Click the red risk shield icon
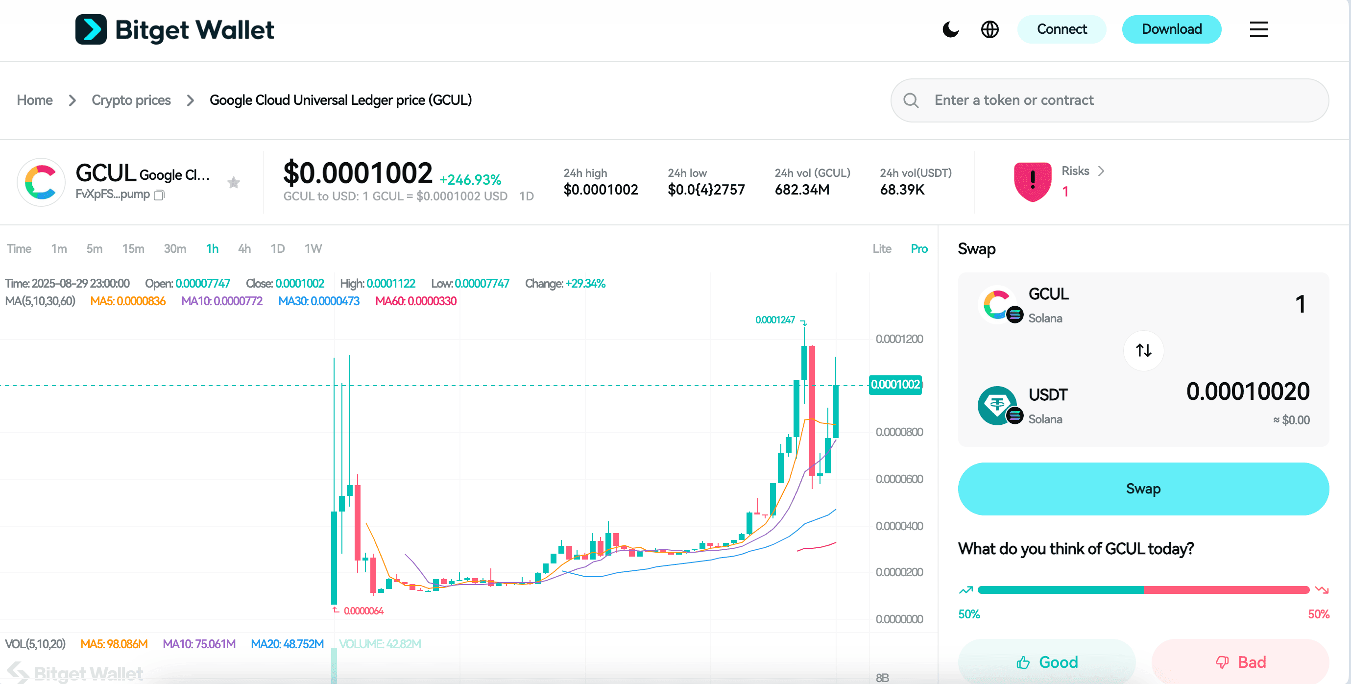The height and width of the screenshot is (684, 1351). click(1032, 181)
